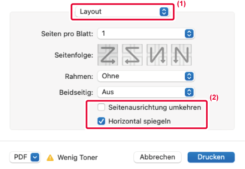Uncheck Horizontal spiegeln checkbox
245x169 pixels.
point(101,121)
